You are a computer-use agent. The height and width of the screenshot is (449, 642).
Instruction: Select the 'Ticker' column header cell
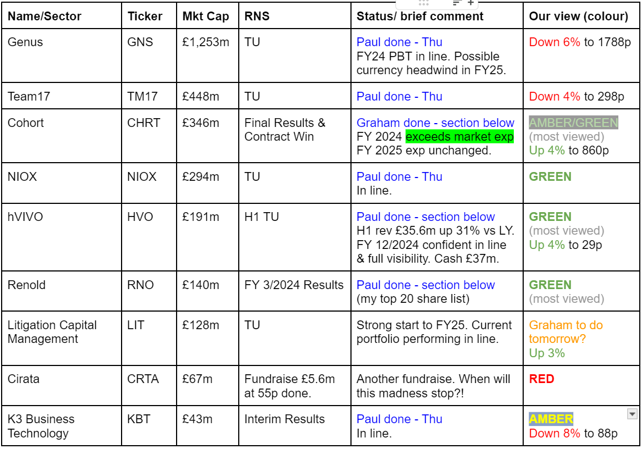point(149,16)
